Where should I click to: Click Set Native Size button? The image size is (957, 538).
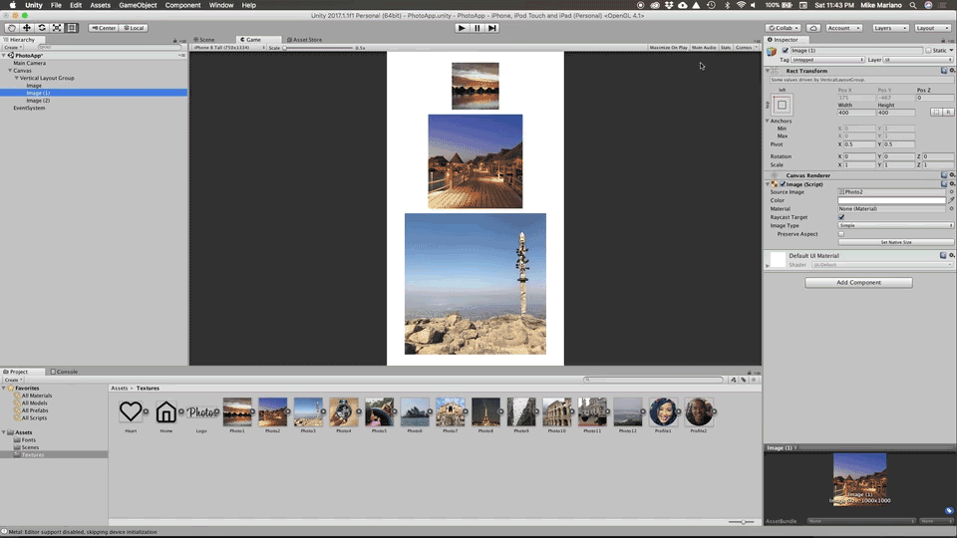click(895, 242)
